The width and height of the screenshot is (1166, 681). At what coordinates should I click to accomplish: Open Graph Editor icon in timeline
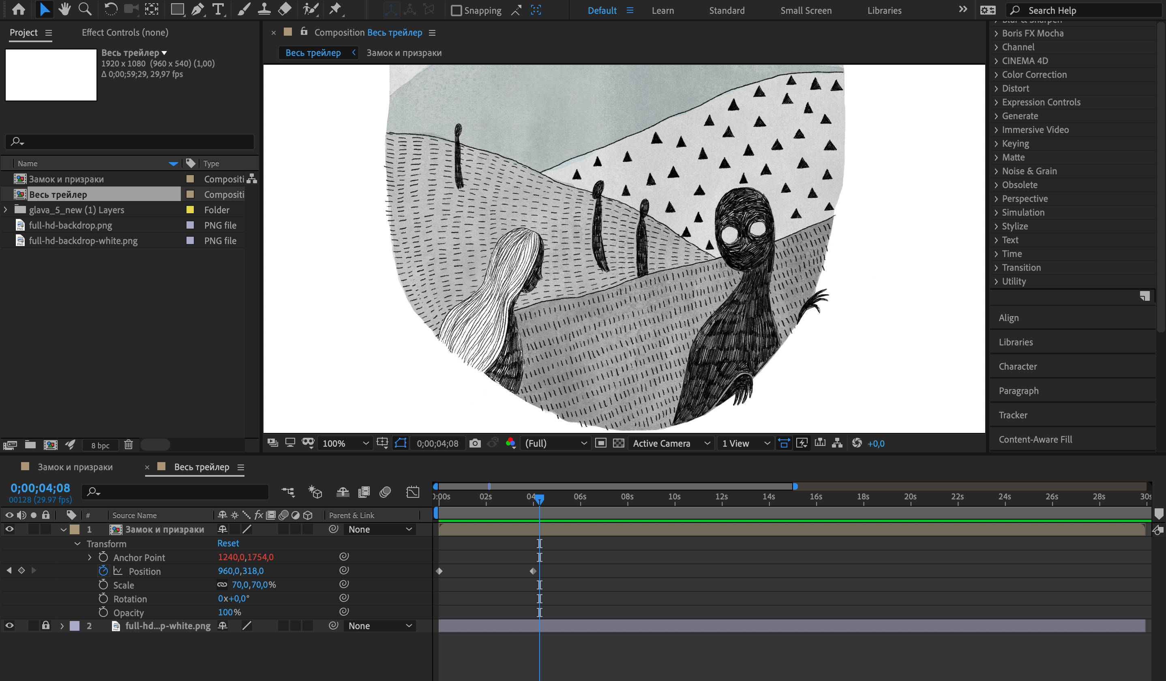413,492
